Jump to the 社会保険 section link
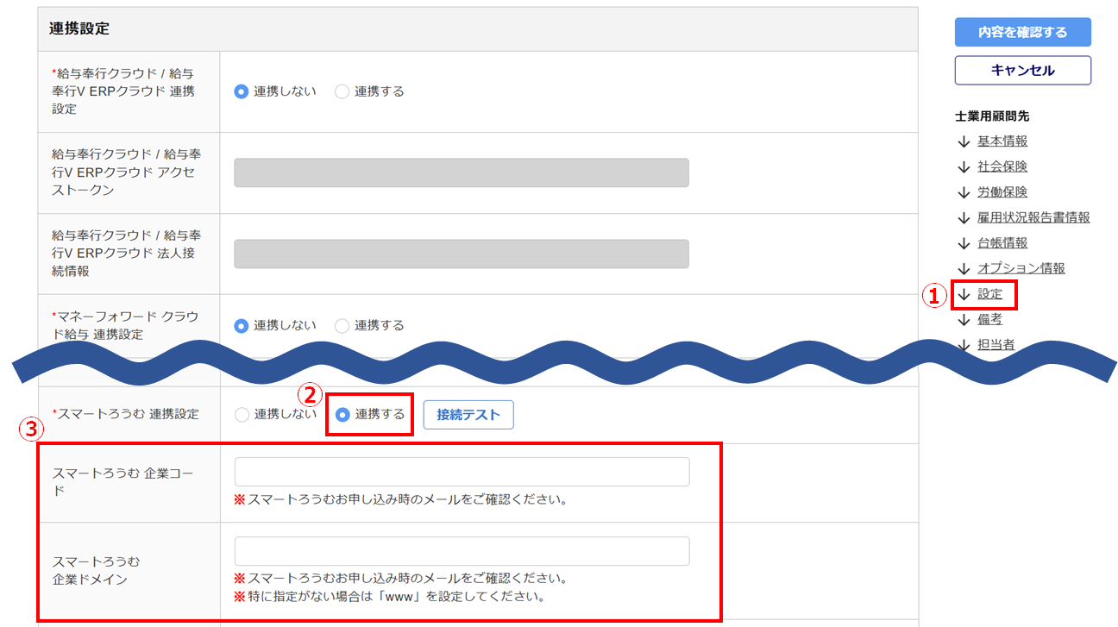 pos(1002,166)
